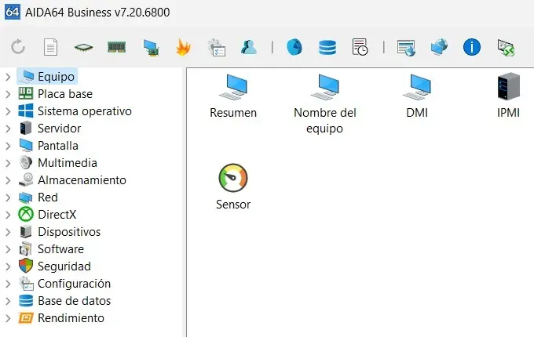Click the window with globe toolbar icon
This screenshot has width=534, height=337.
point(406,48)
